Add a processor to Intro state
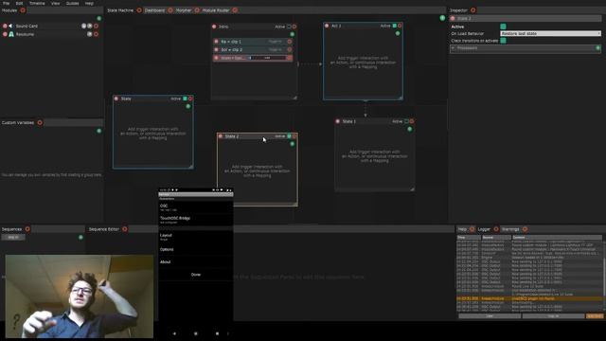The height and width of the screenshot is (341, 606). [x=293, y=34]
